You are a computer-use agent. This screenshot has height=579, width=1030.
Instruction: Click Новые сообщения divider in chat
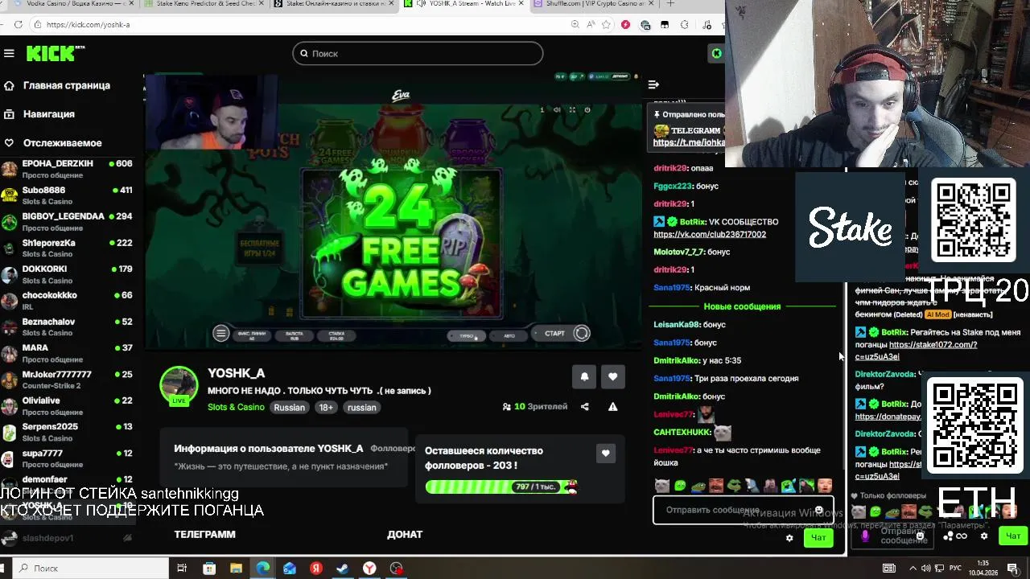tap(742, 306)
